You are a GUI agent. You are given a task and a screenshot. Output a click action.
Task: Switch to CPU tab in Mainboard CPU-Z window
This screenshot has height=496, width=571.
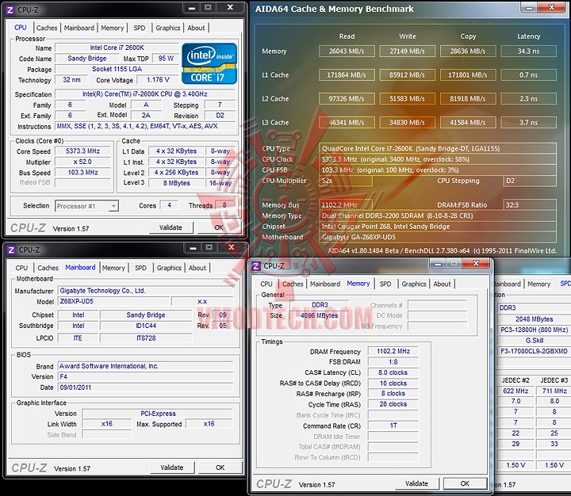(21, 268)
